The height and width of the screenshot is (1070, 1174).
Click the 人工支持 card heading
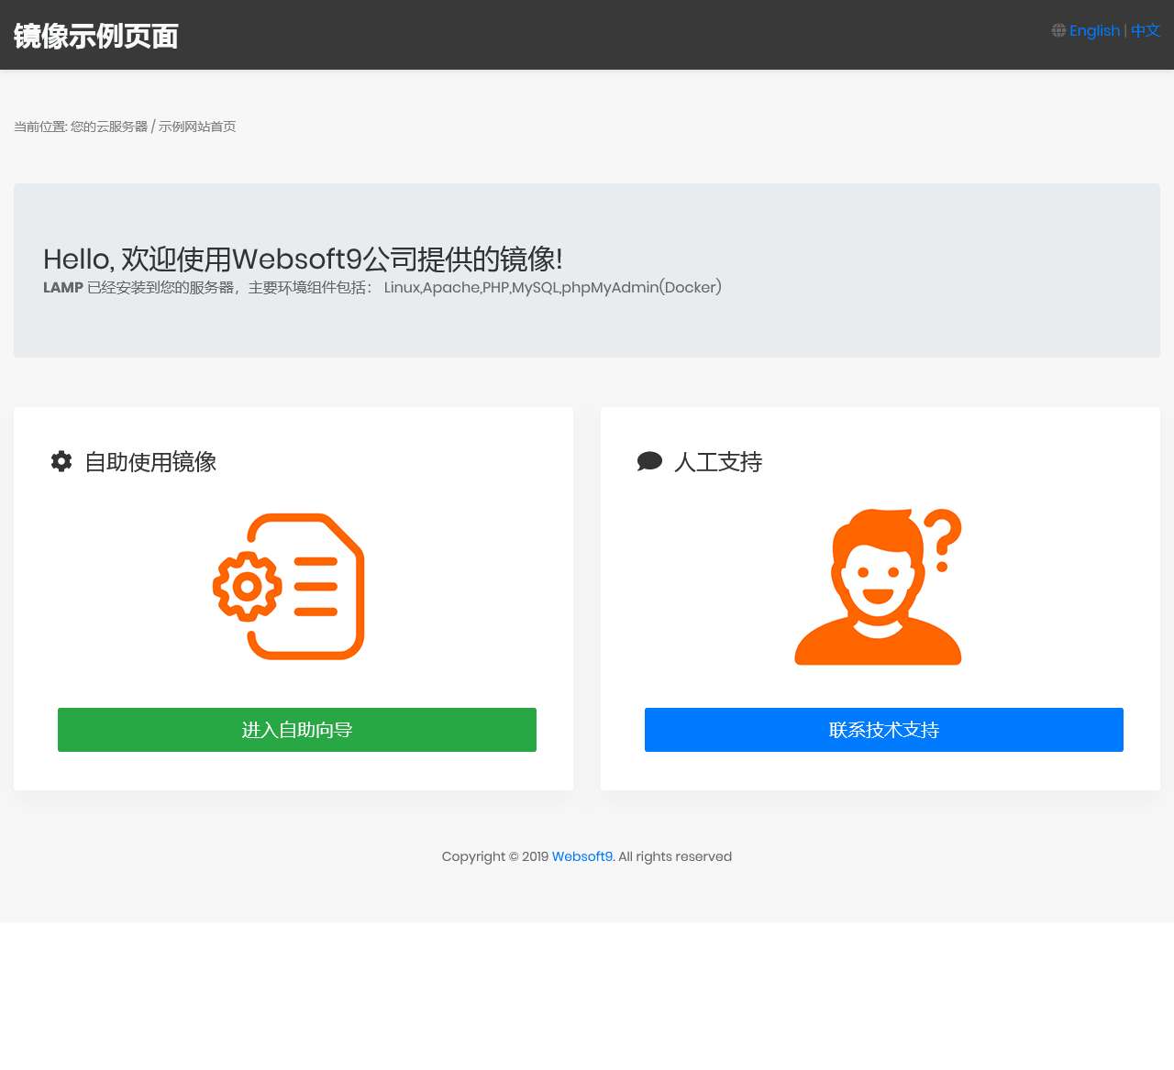(718, 462)
